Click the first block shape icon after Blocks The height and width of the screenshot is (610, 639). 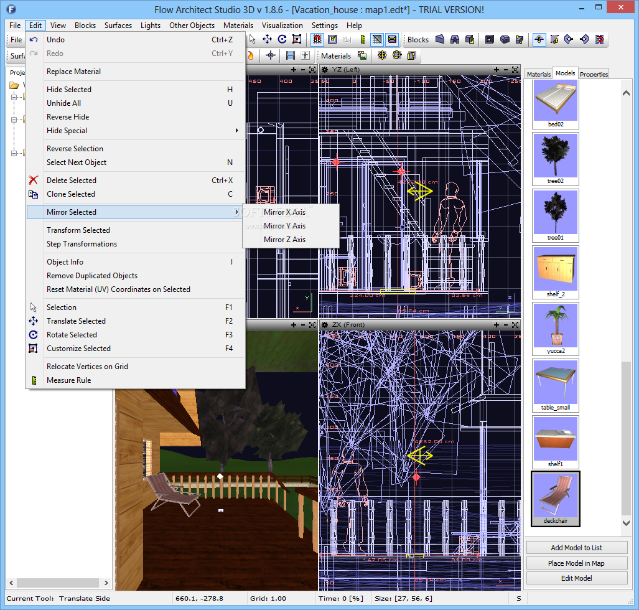[440, 39]
